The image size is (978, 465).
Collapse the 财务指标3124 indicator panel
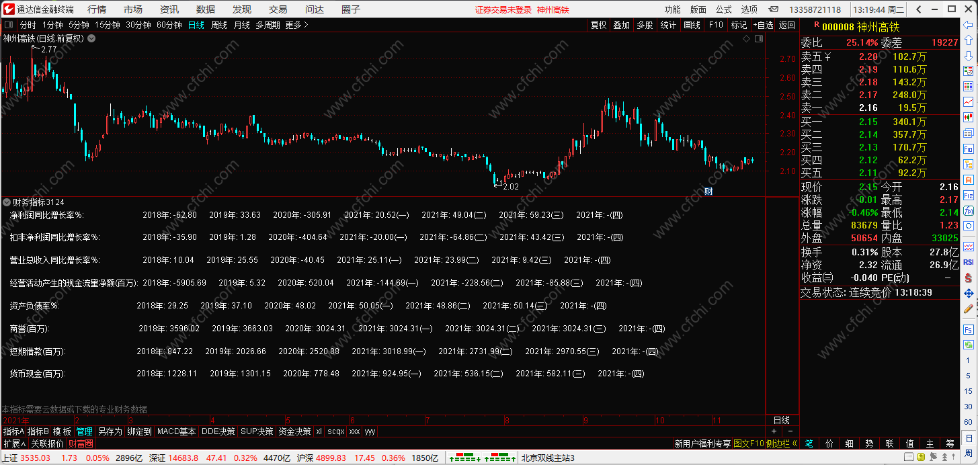click(x=7, y=202)
